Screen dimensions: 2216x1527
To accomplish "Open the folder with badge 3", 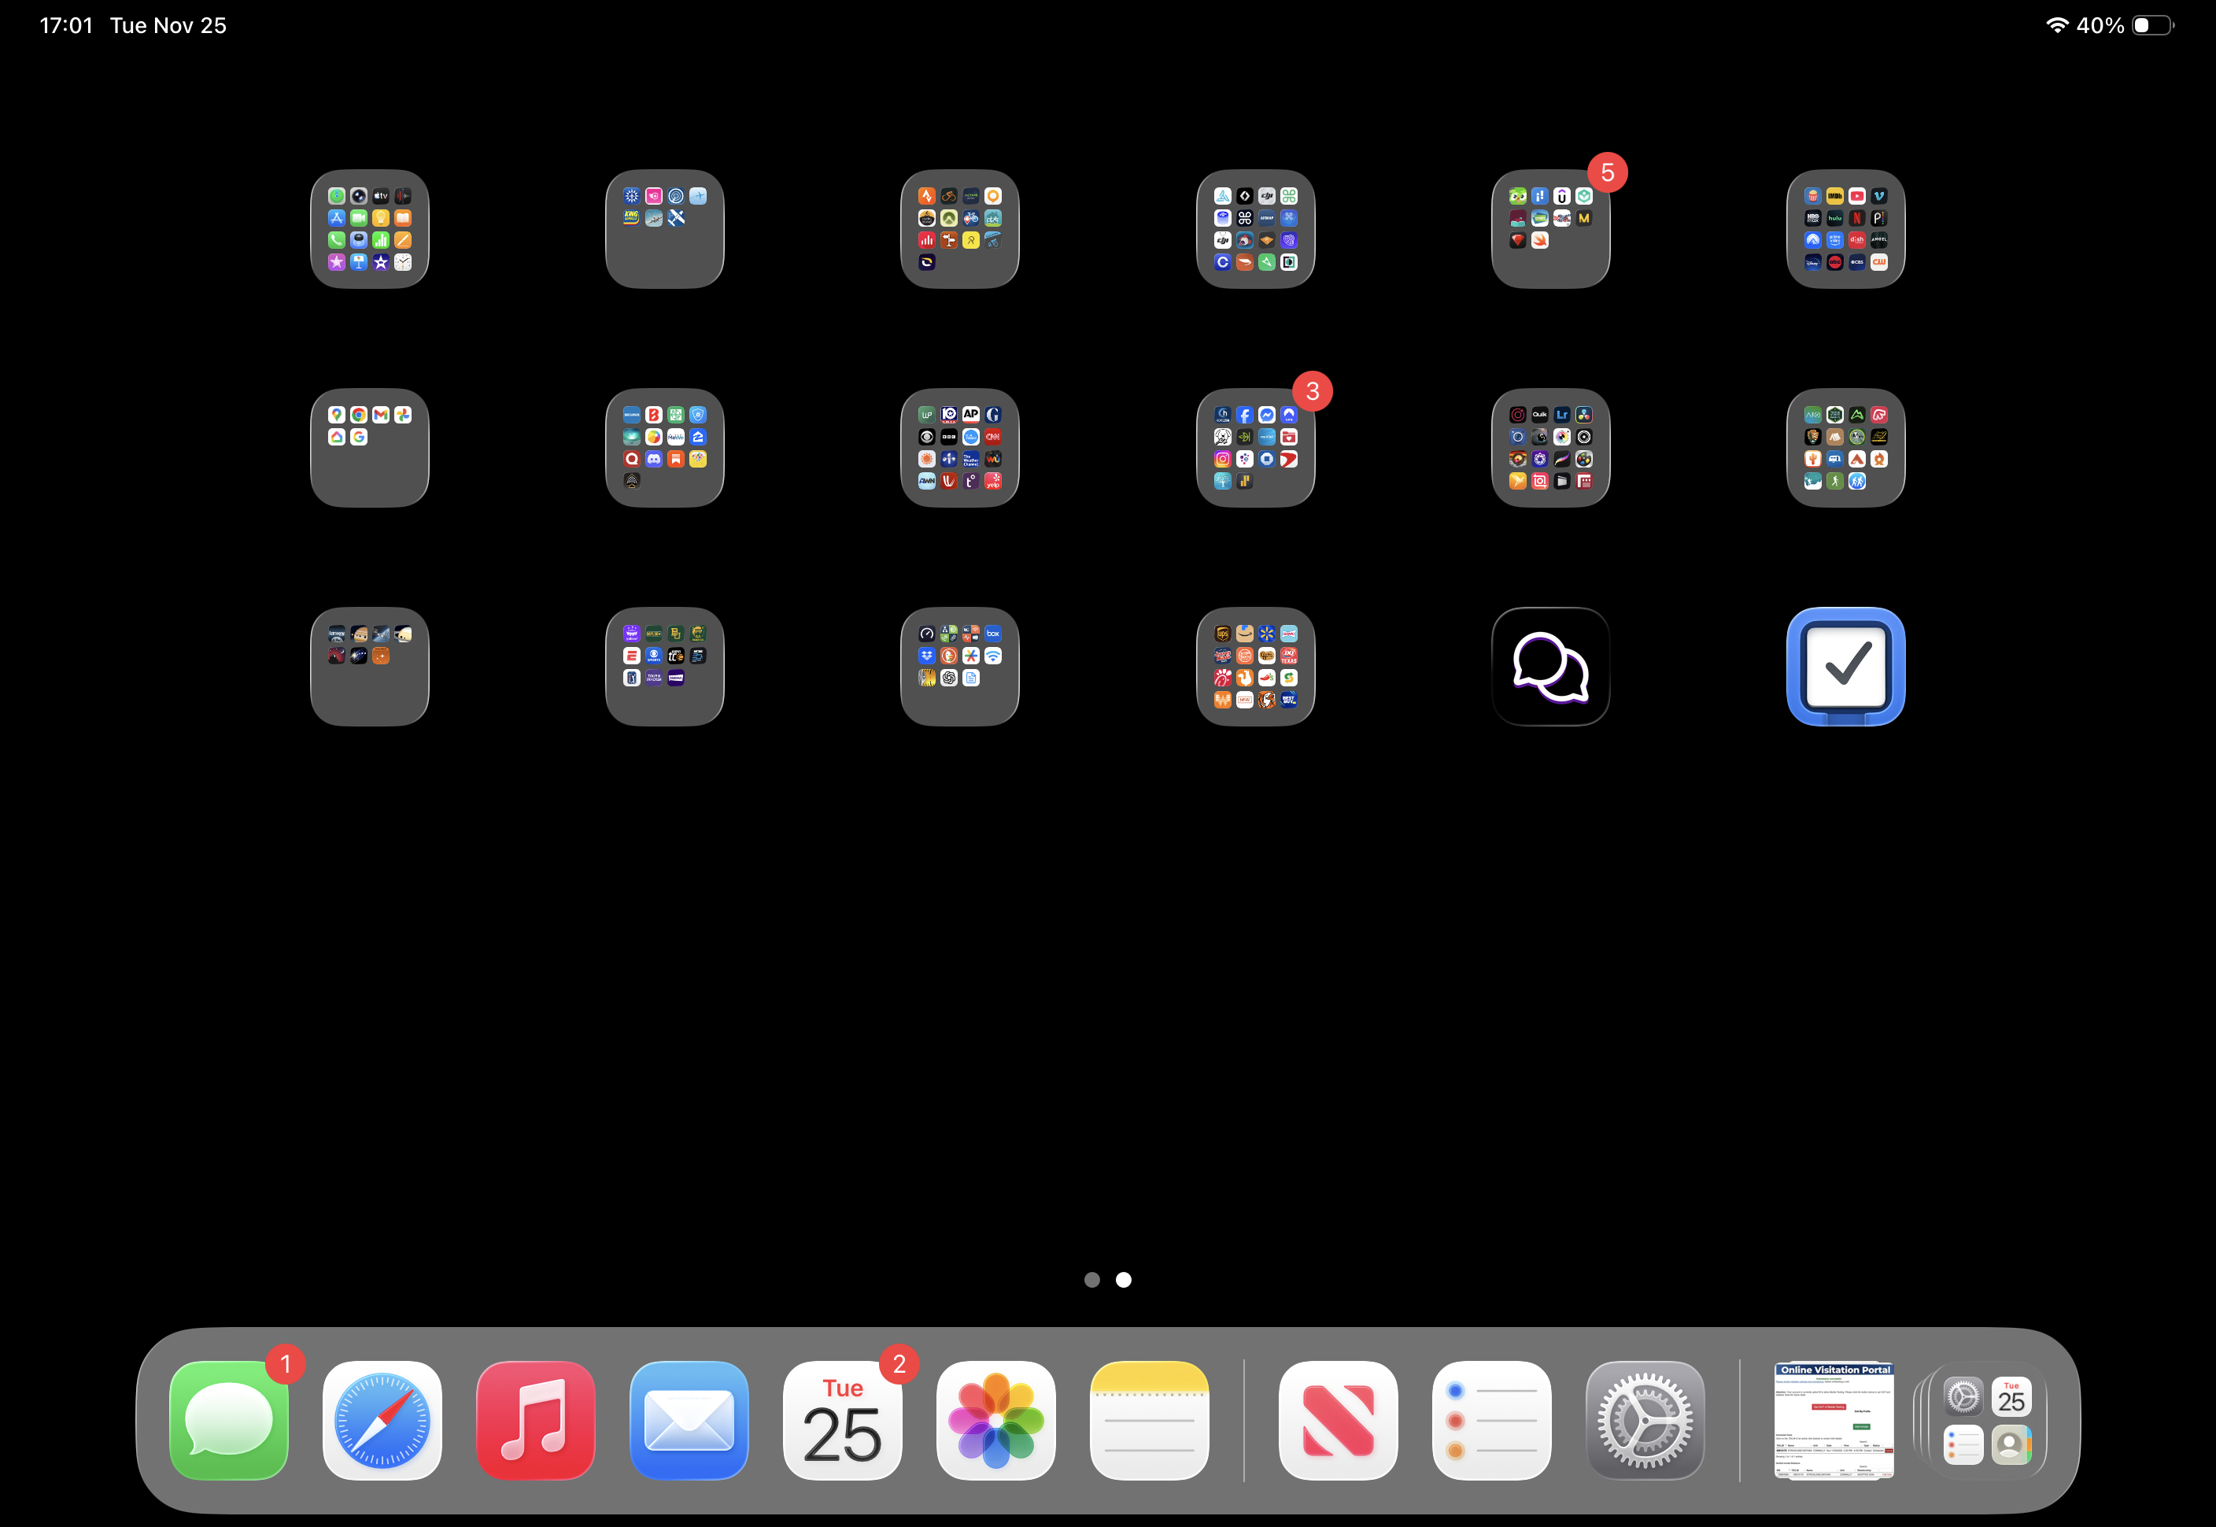I will (x=1255, y=448).
